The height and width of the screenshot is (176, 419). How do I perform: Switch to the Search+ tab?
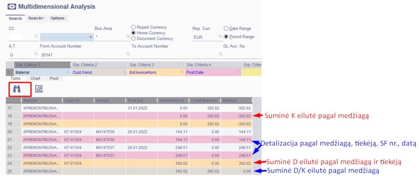[x=36, y=18]
